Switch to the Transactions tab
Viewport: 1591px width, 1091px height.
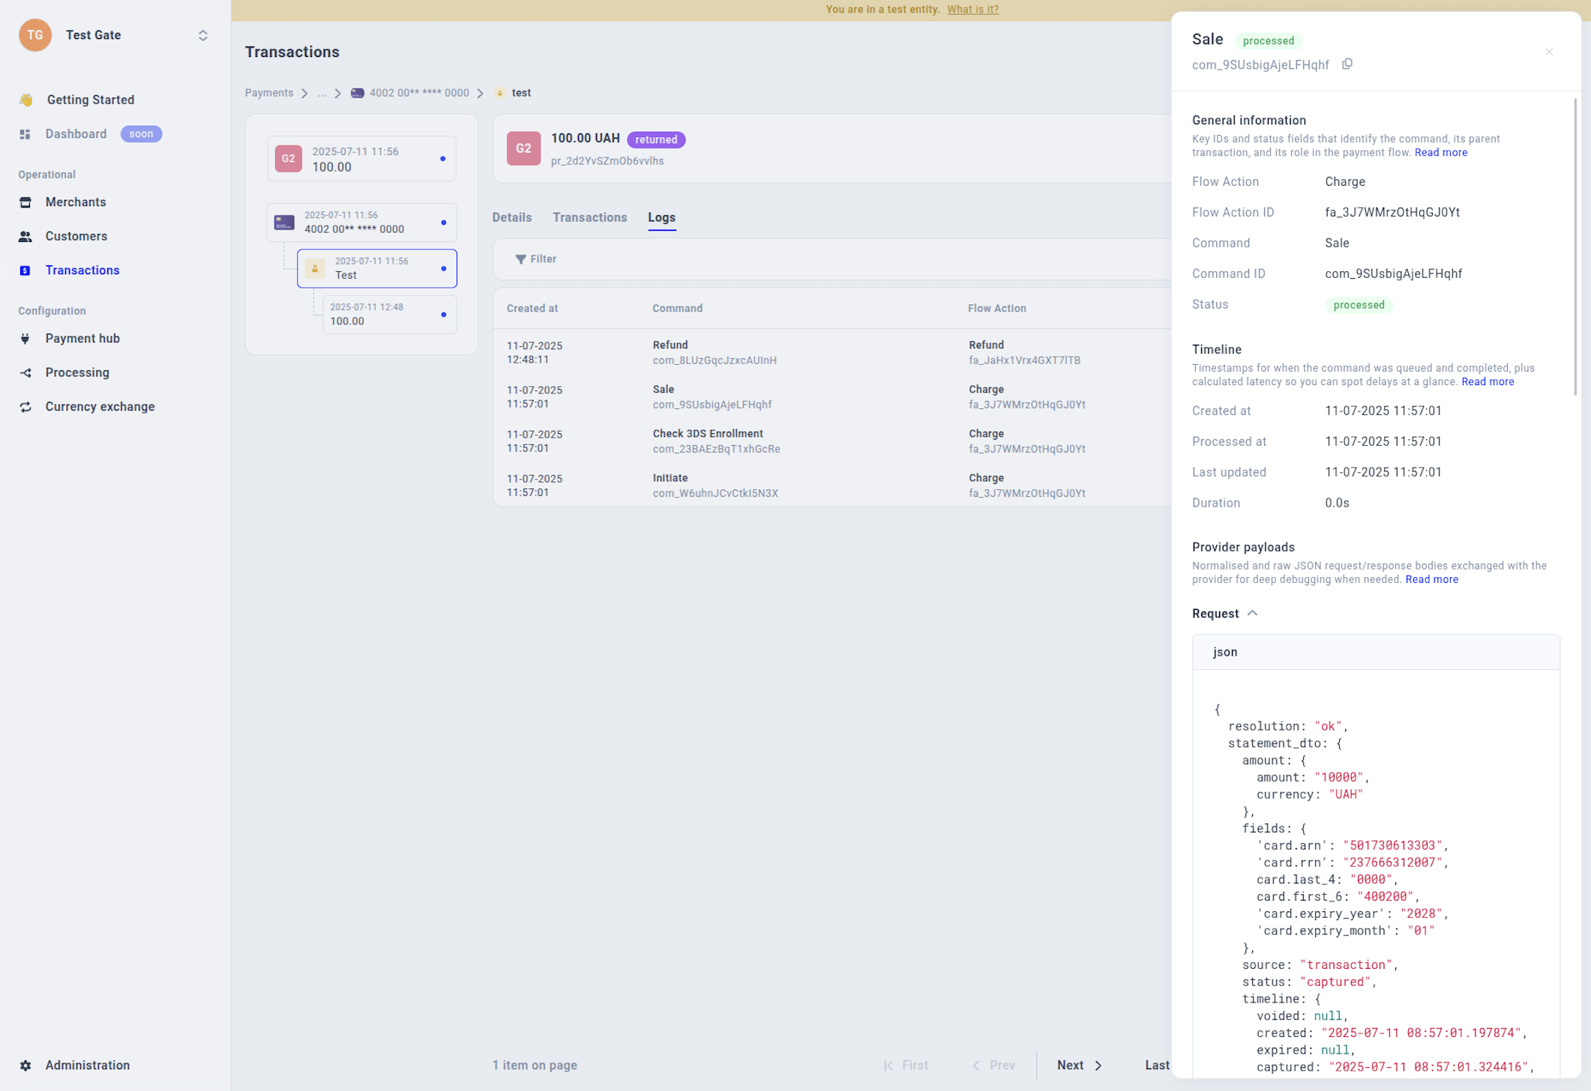coord(589,217)
